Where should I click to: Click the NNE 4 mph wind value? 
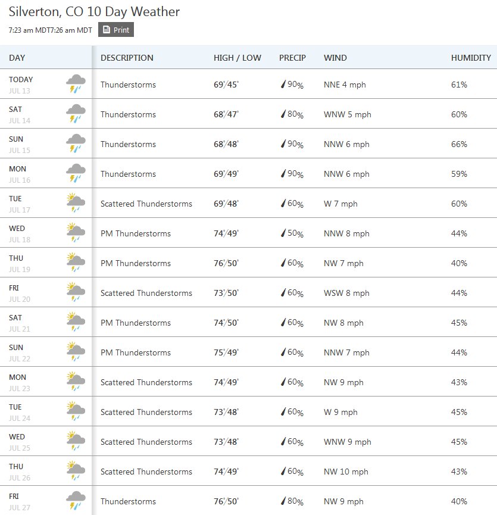(345, 85)
